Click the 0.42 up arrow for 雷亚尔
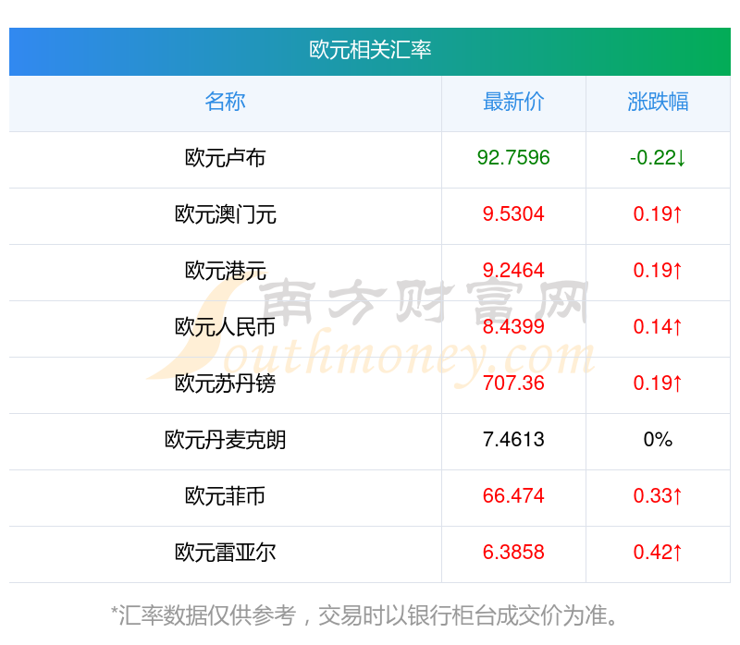The height and width of the screenshot is (645, 740). (x=658, y=553)
